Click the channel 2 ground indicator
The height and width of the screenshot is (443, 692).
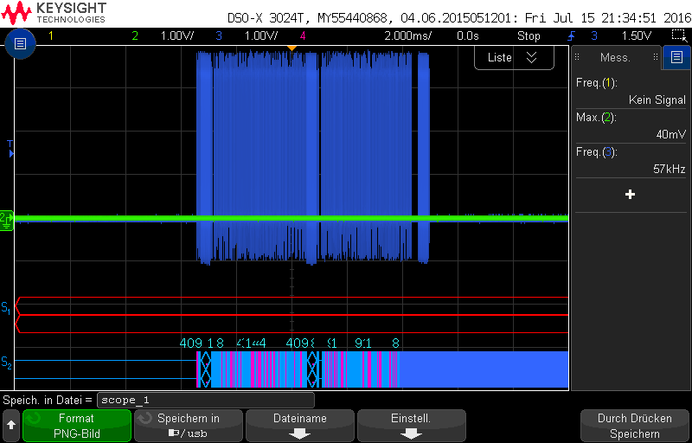(x=7, y=220)
